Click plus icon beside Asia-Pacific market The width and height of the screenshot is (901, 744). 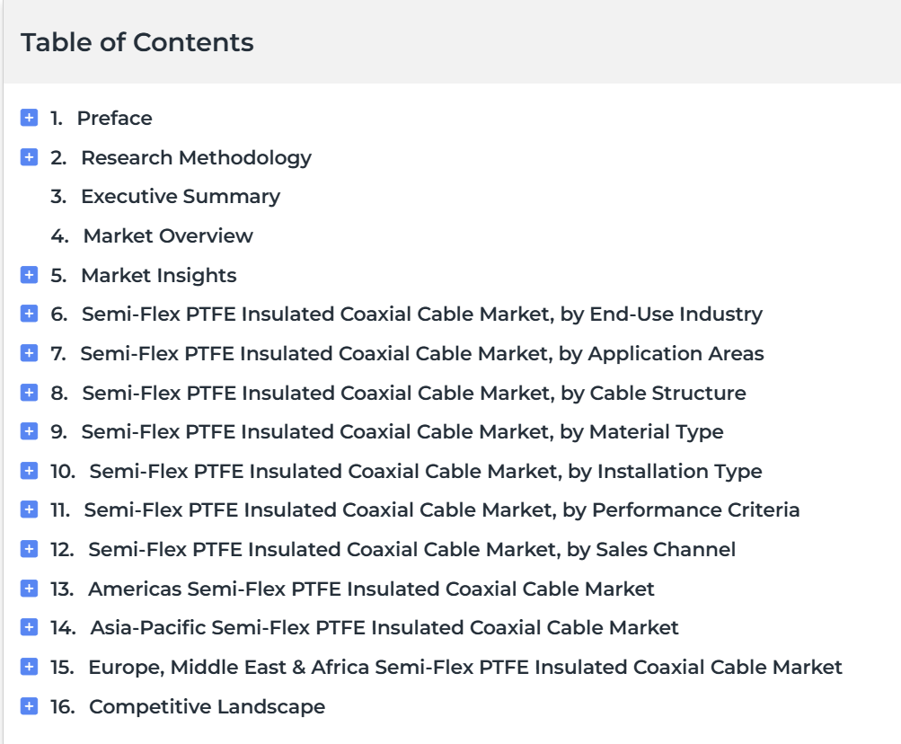[x=30, y=627]
